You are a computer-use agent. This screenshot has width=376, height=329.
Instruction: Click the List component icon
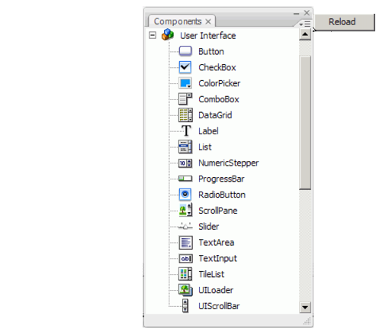pos(185,147)
